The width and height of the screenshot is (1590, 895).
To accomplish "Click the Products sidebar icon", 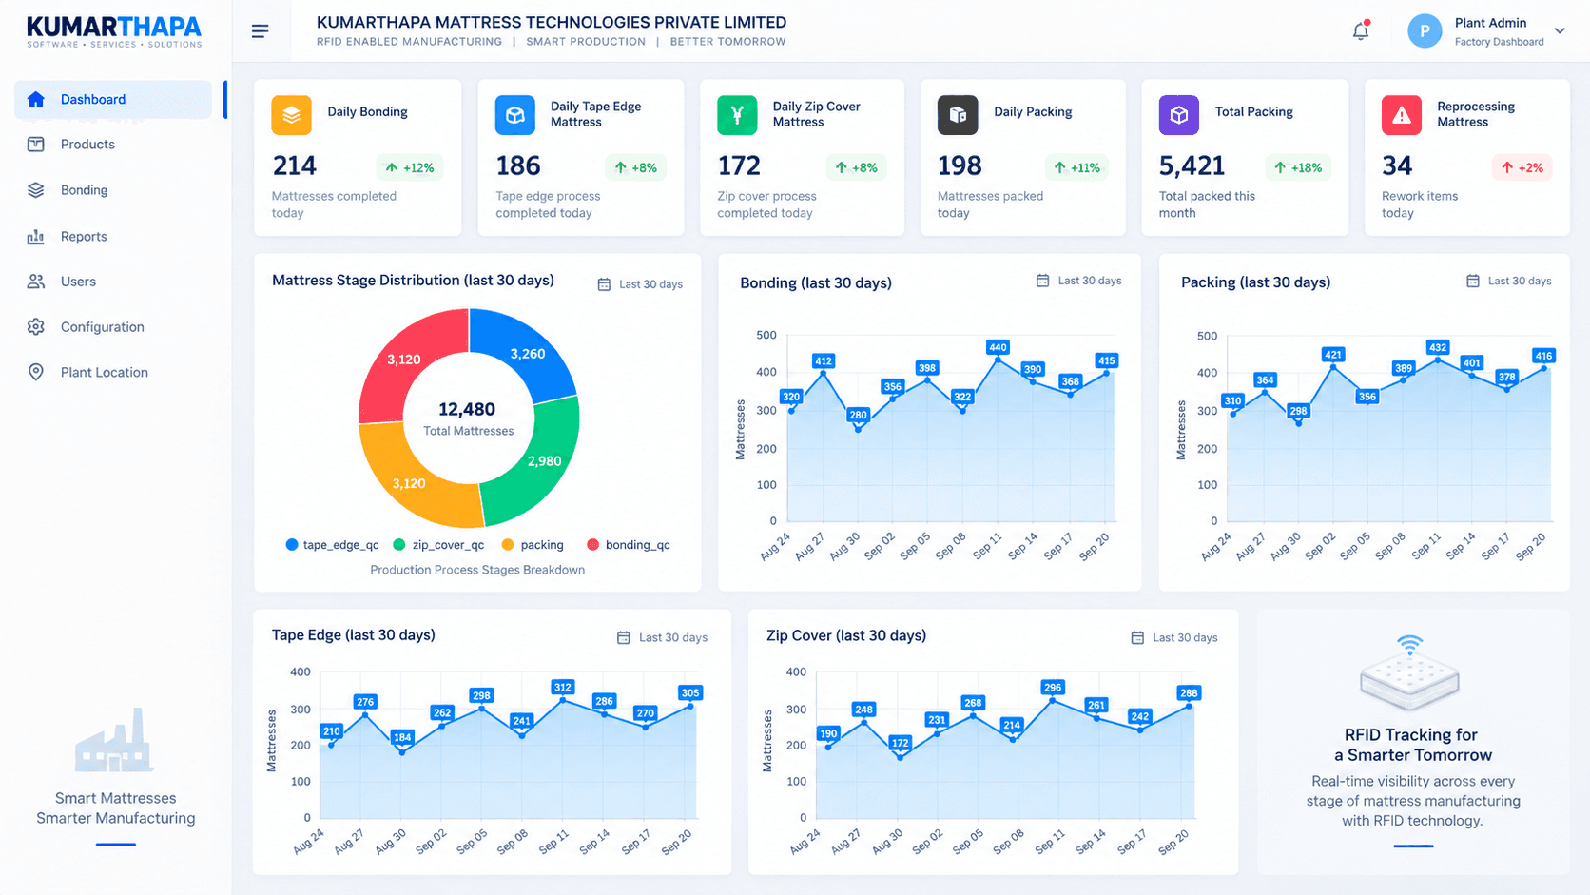I will (x=36, y=145).
